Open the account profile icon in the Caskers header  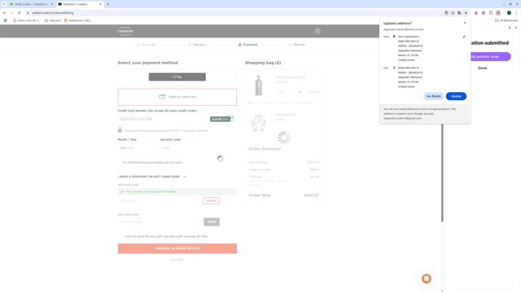[317, 31]
